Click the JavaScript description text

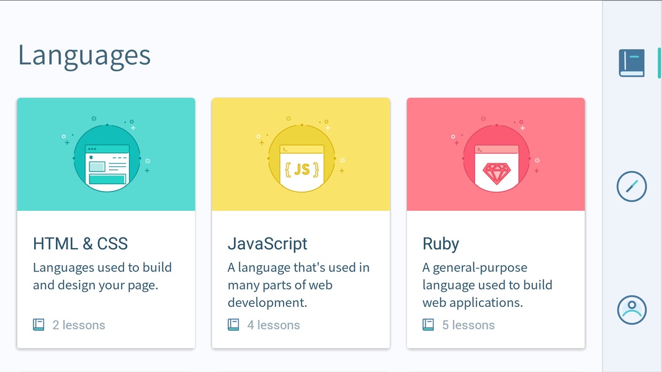point(298,285)
